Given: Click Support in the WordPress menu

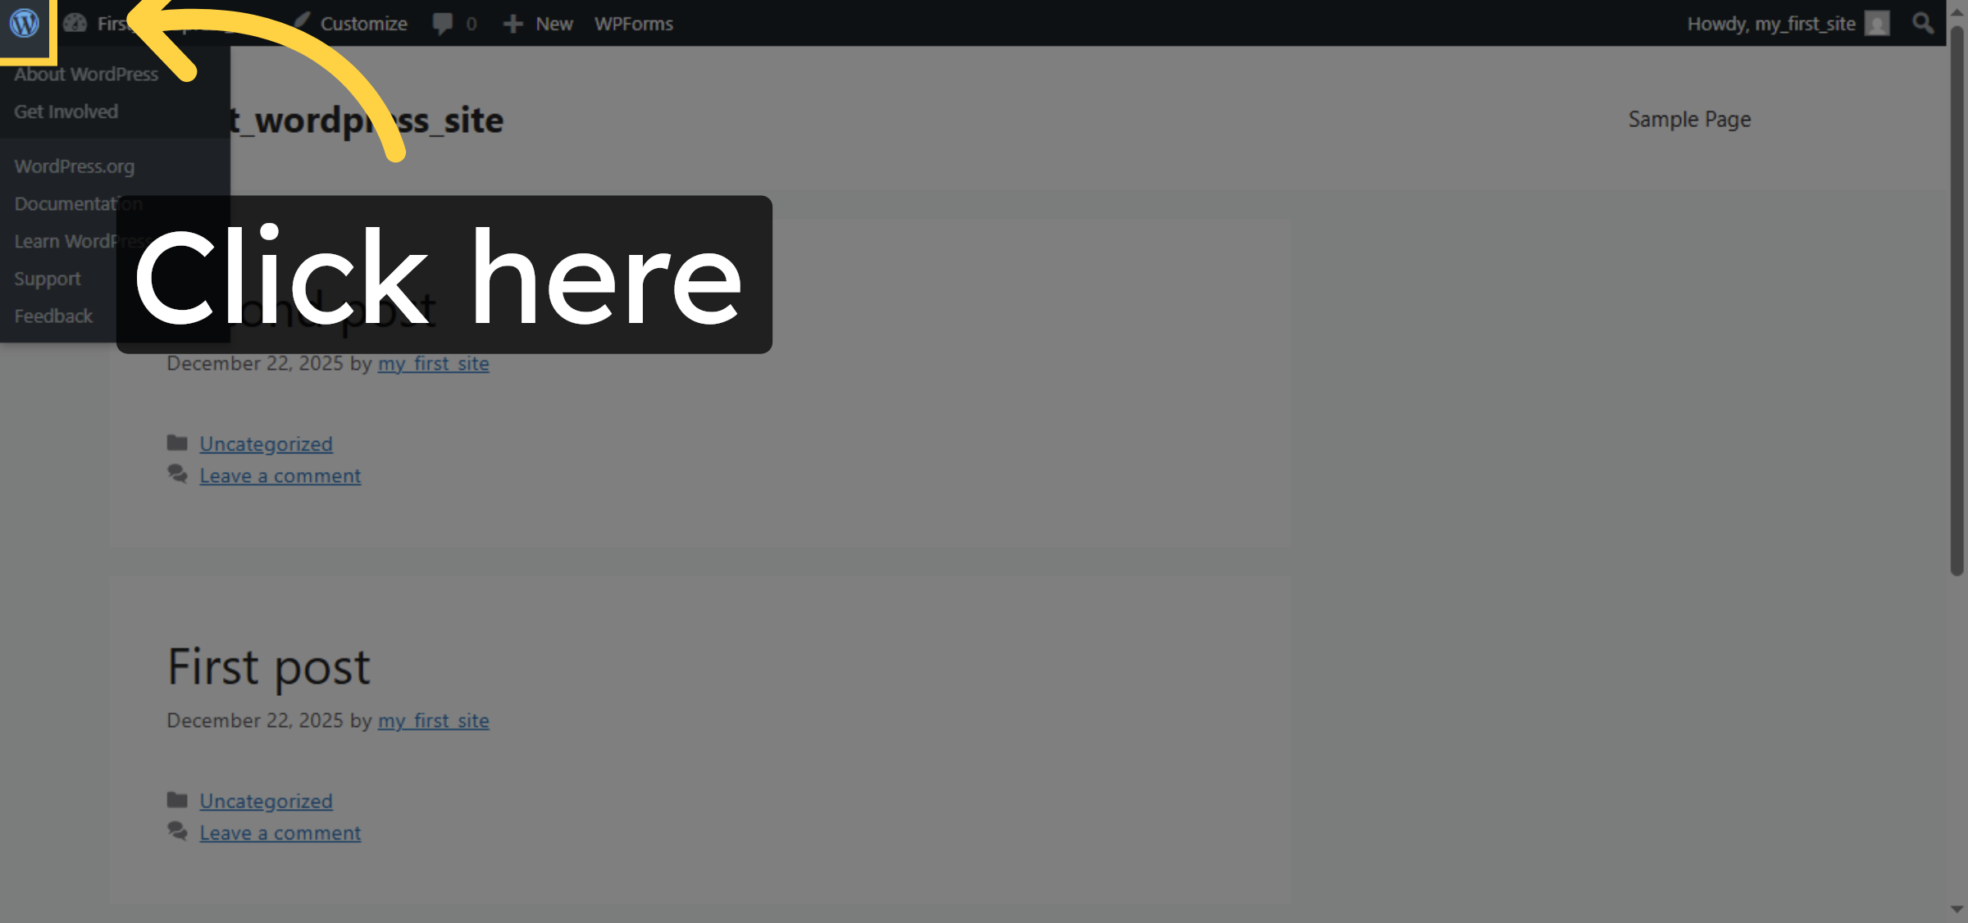Looking at the screenshot, I should click(48, 278).
